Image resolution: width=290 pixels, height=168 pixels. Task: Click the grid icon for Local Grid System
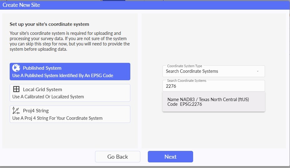click(x=16, y=89)
